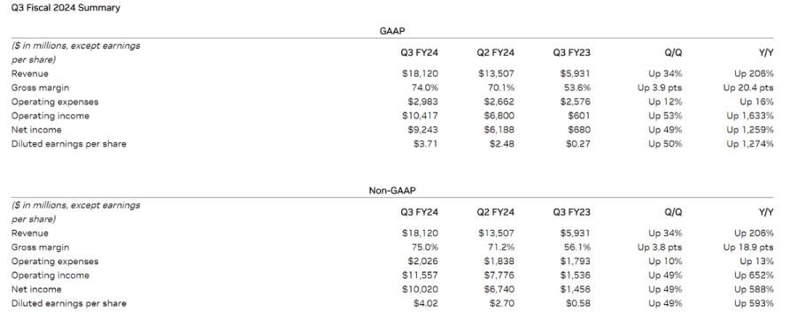
Task: Click GAAP Q3 FY24 revenue $18,120
Action: pos(420,73)
